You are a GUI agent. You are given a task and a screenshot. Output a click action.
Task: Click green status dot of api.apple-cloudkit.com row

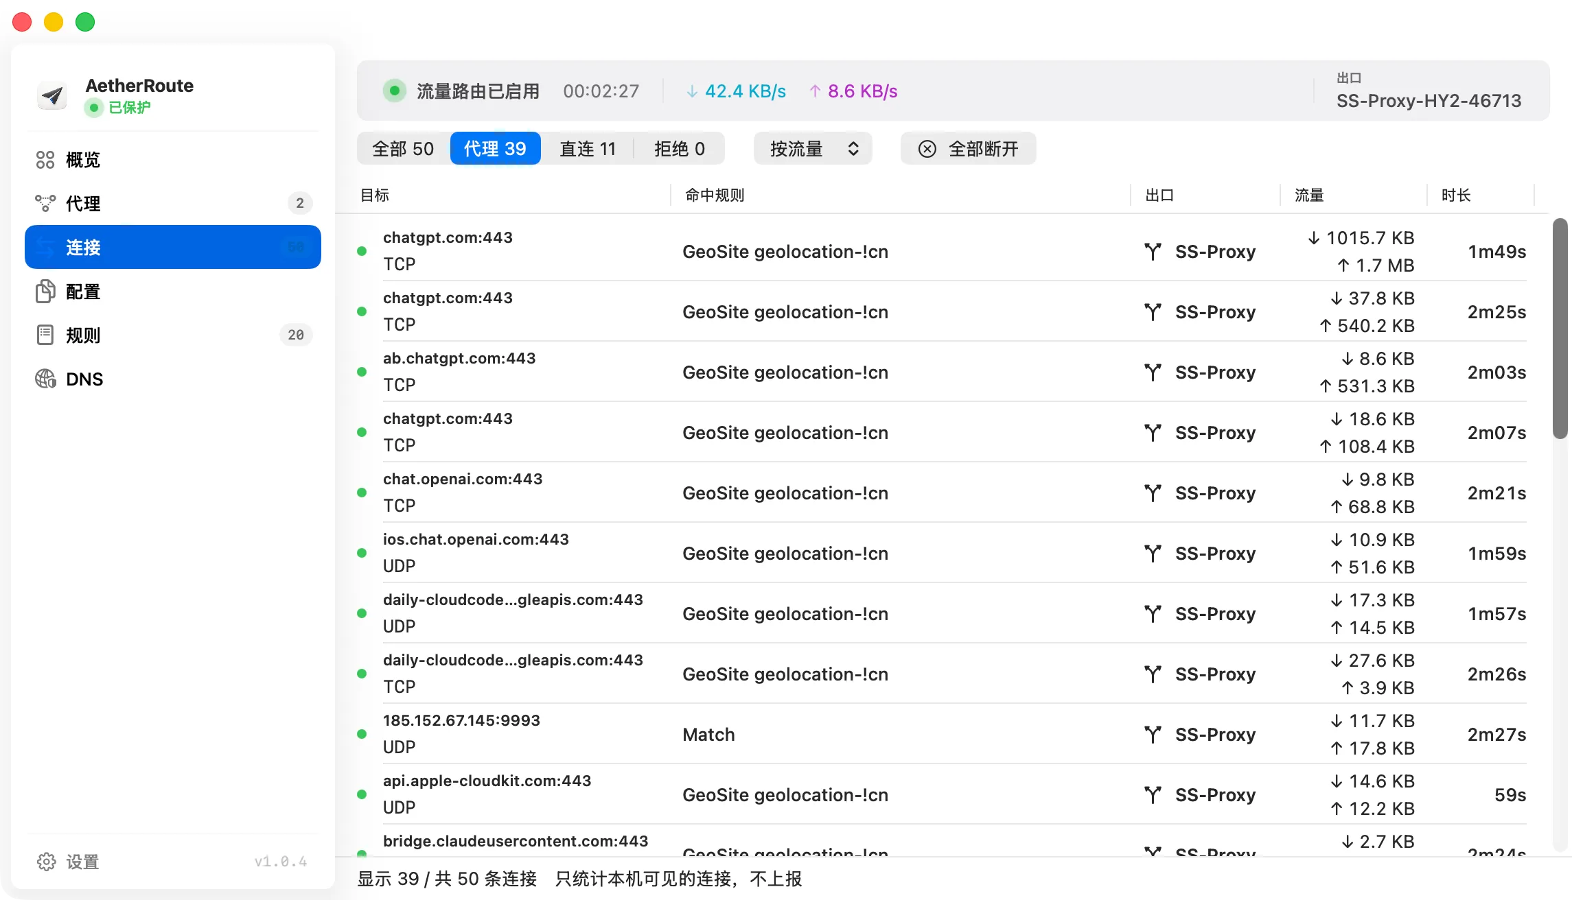[x=362, y=794]
